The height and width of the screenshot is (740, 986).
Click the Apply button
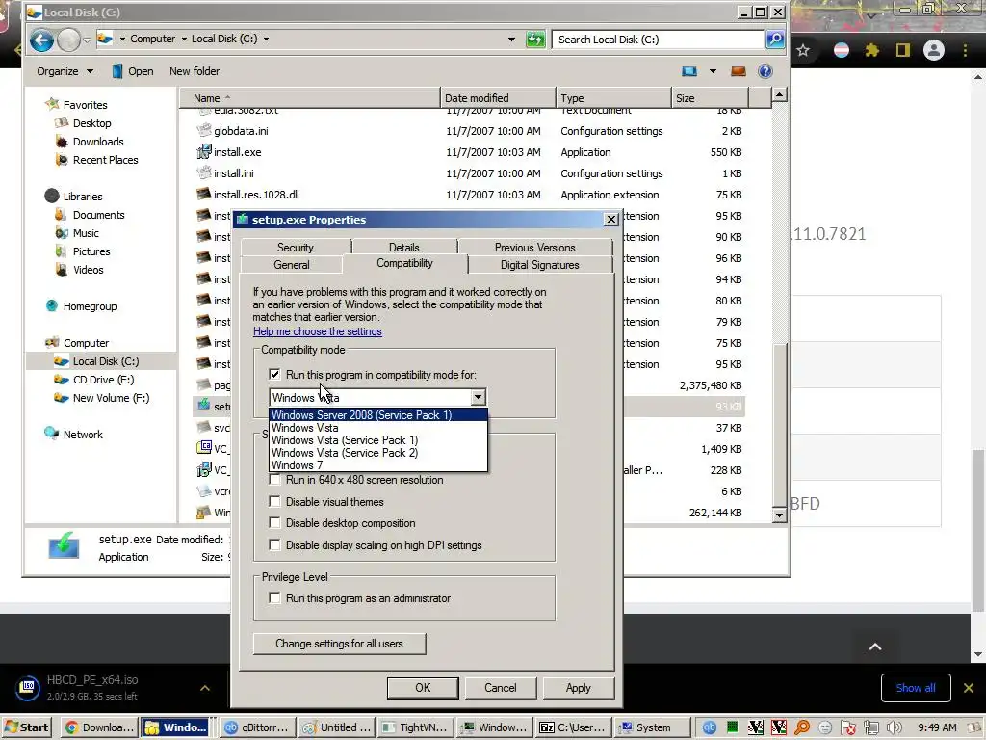[x=578, y=688]
